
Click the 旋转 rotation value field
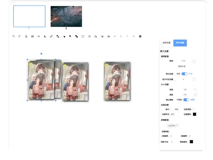[183, 61]
